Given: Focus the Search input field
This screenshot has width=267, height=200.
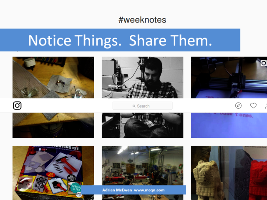Looking at the screenshot, I should coord(142,106).
